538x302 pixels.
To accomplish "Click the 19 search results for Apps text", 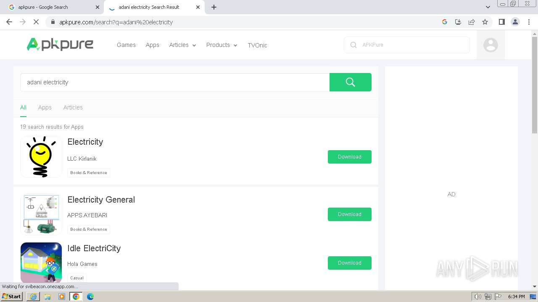I will coord(52,127).
